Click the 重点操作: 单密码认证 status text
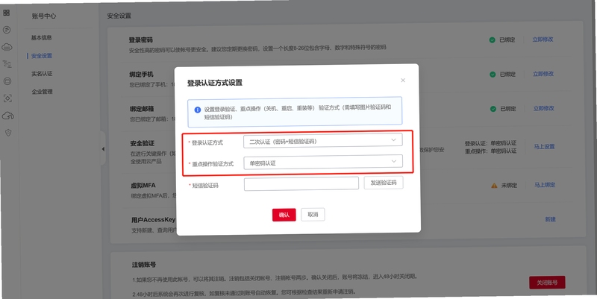 point(490,151)
